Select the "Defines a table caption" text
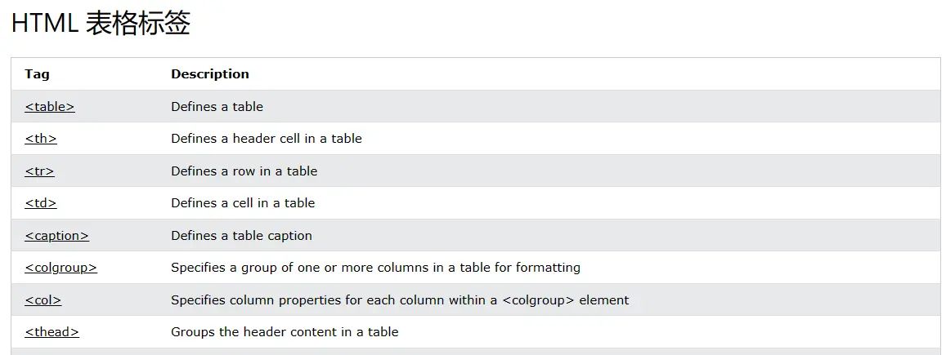 (241, 236)
